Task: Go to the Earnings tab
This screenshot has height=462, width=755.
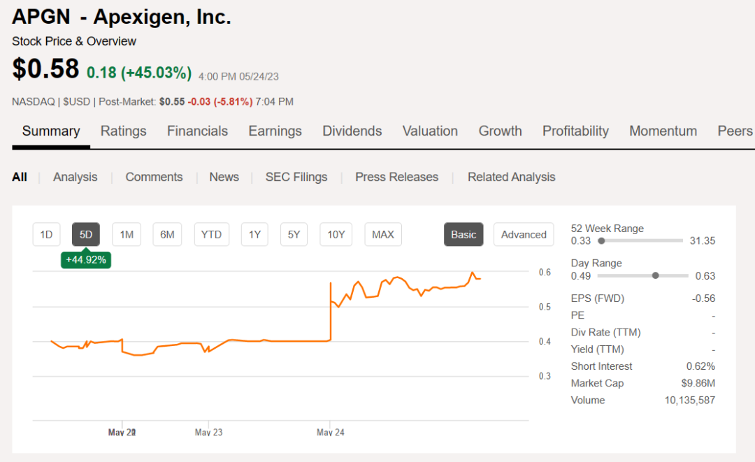Action: pyautogui.click(x=275, y=131)
